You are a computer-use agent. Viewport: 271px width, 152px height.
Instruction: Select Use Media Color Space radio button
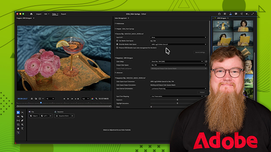pos(117,41)
